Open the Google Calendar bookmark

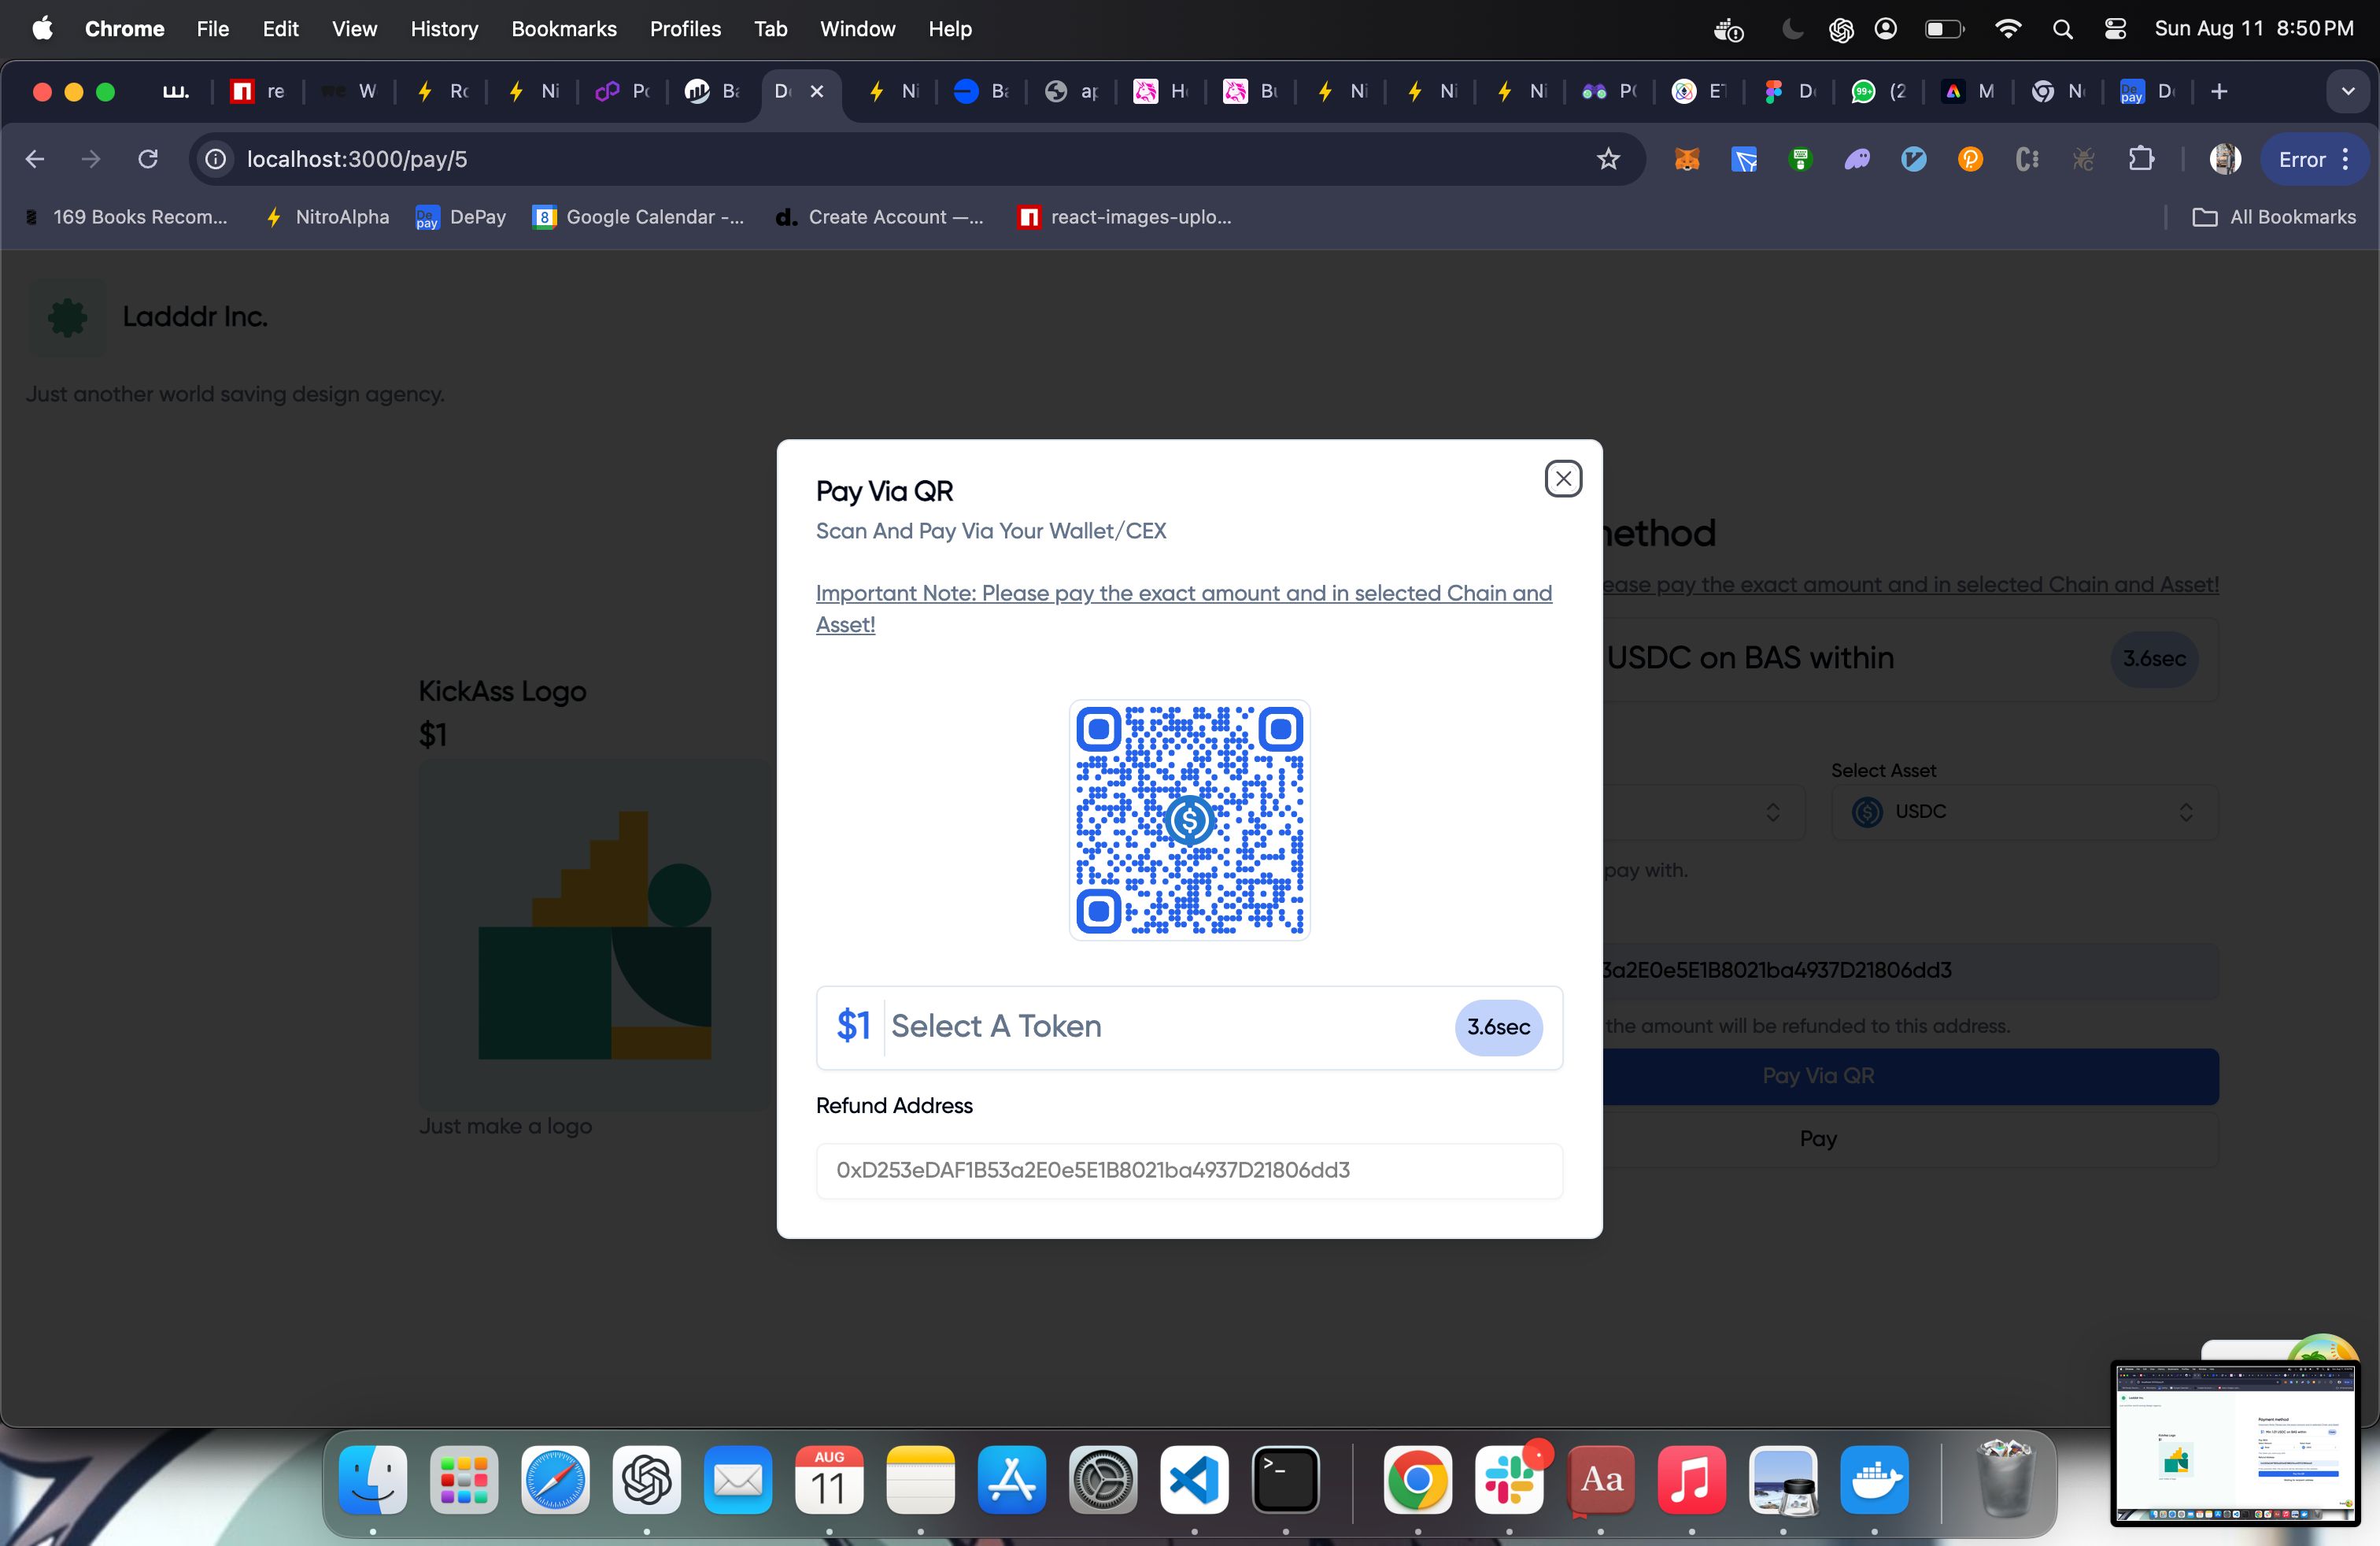click(639, 217)
